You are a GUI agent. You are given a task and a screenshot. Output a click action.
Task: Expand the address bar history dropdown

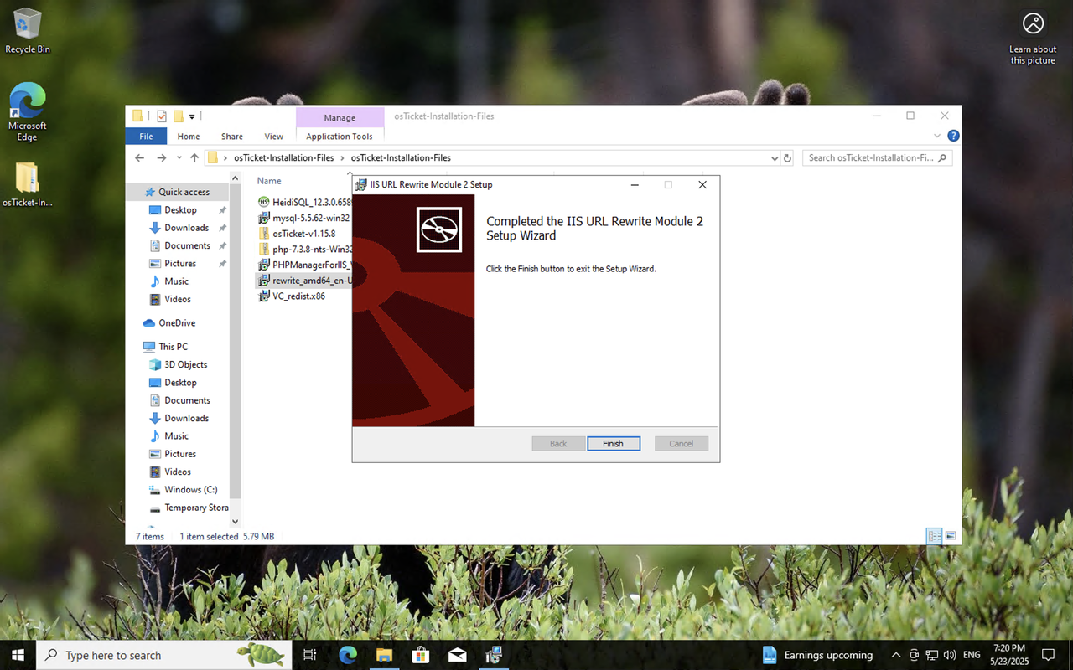click(x=774, y=157)
